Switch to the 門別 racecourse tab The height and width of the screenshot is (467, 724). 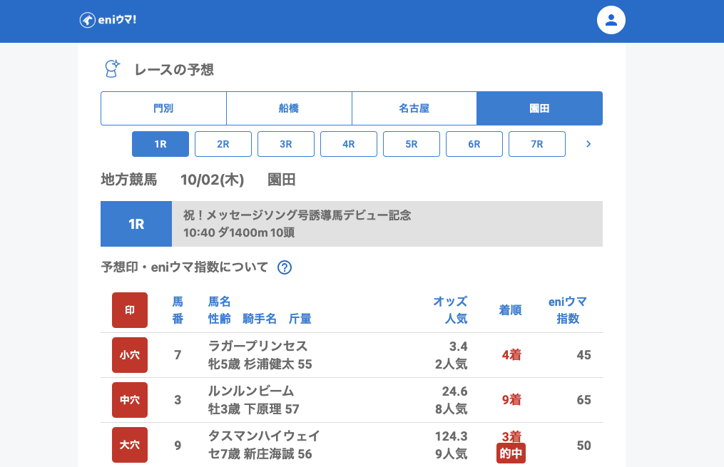(163, 108)
